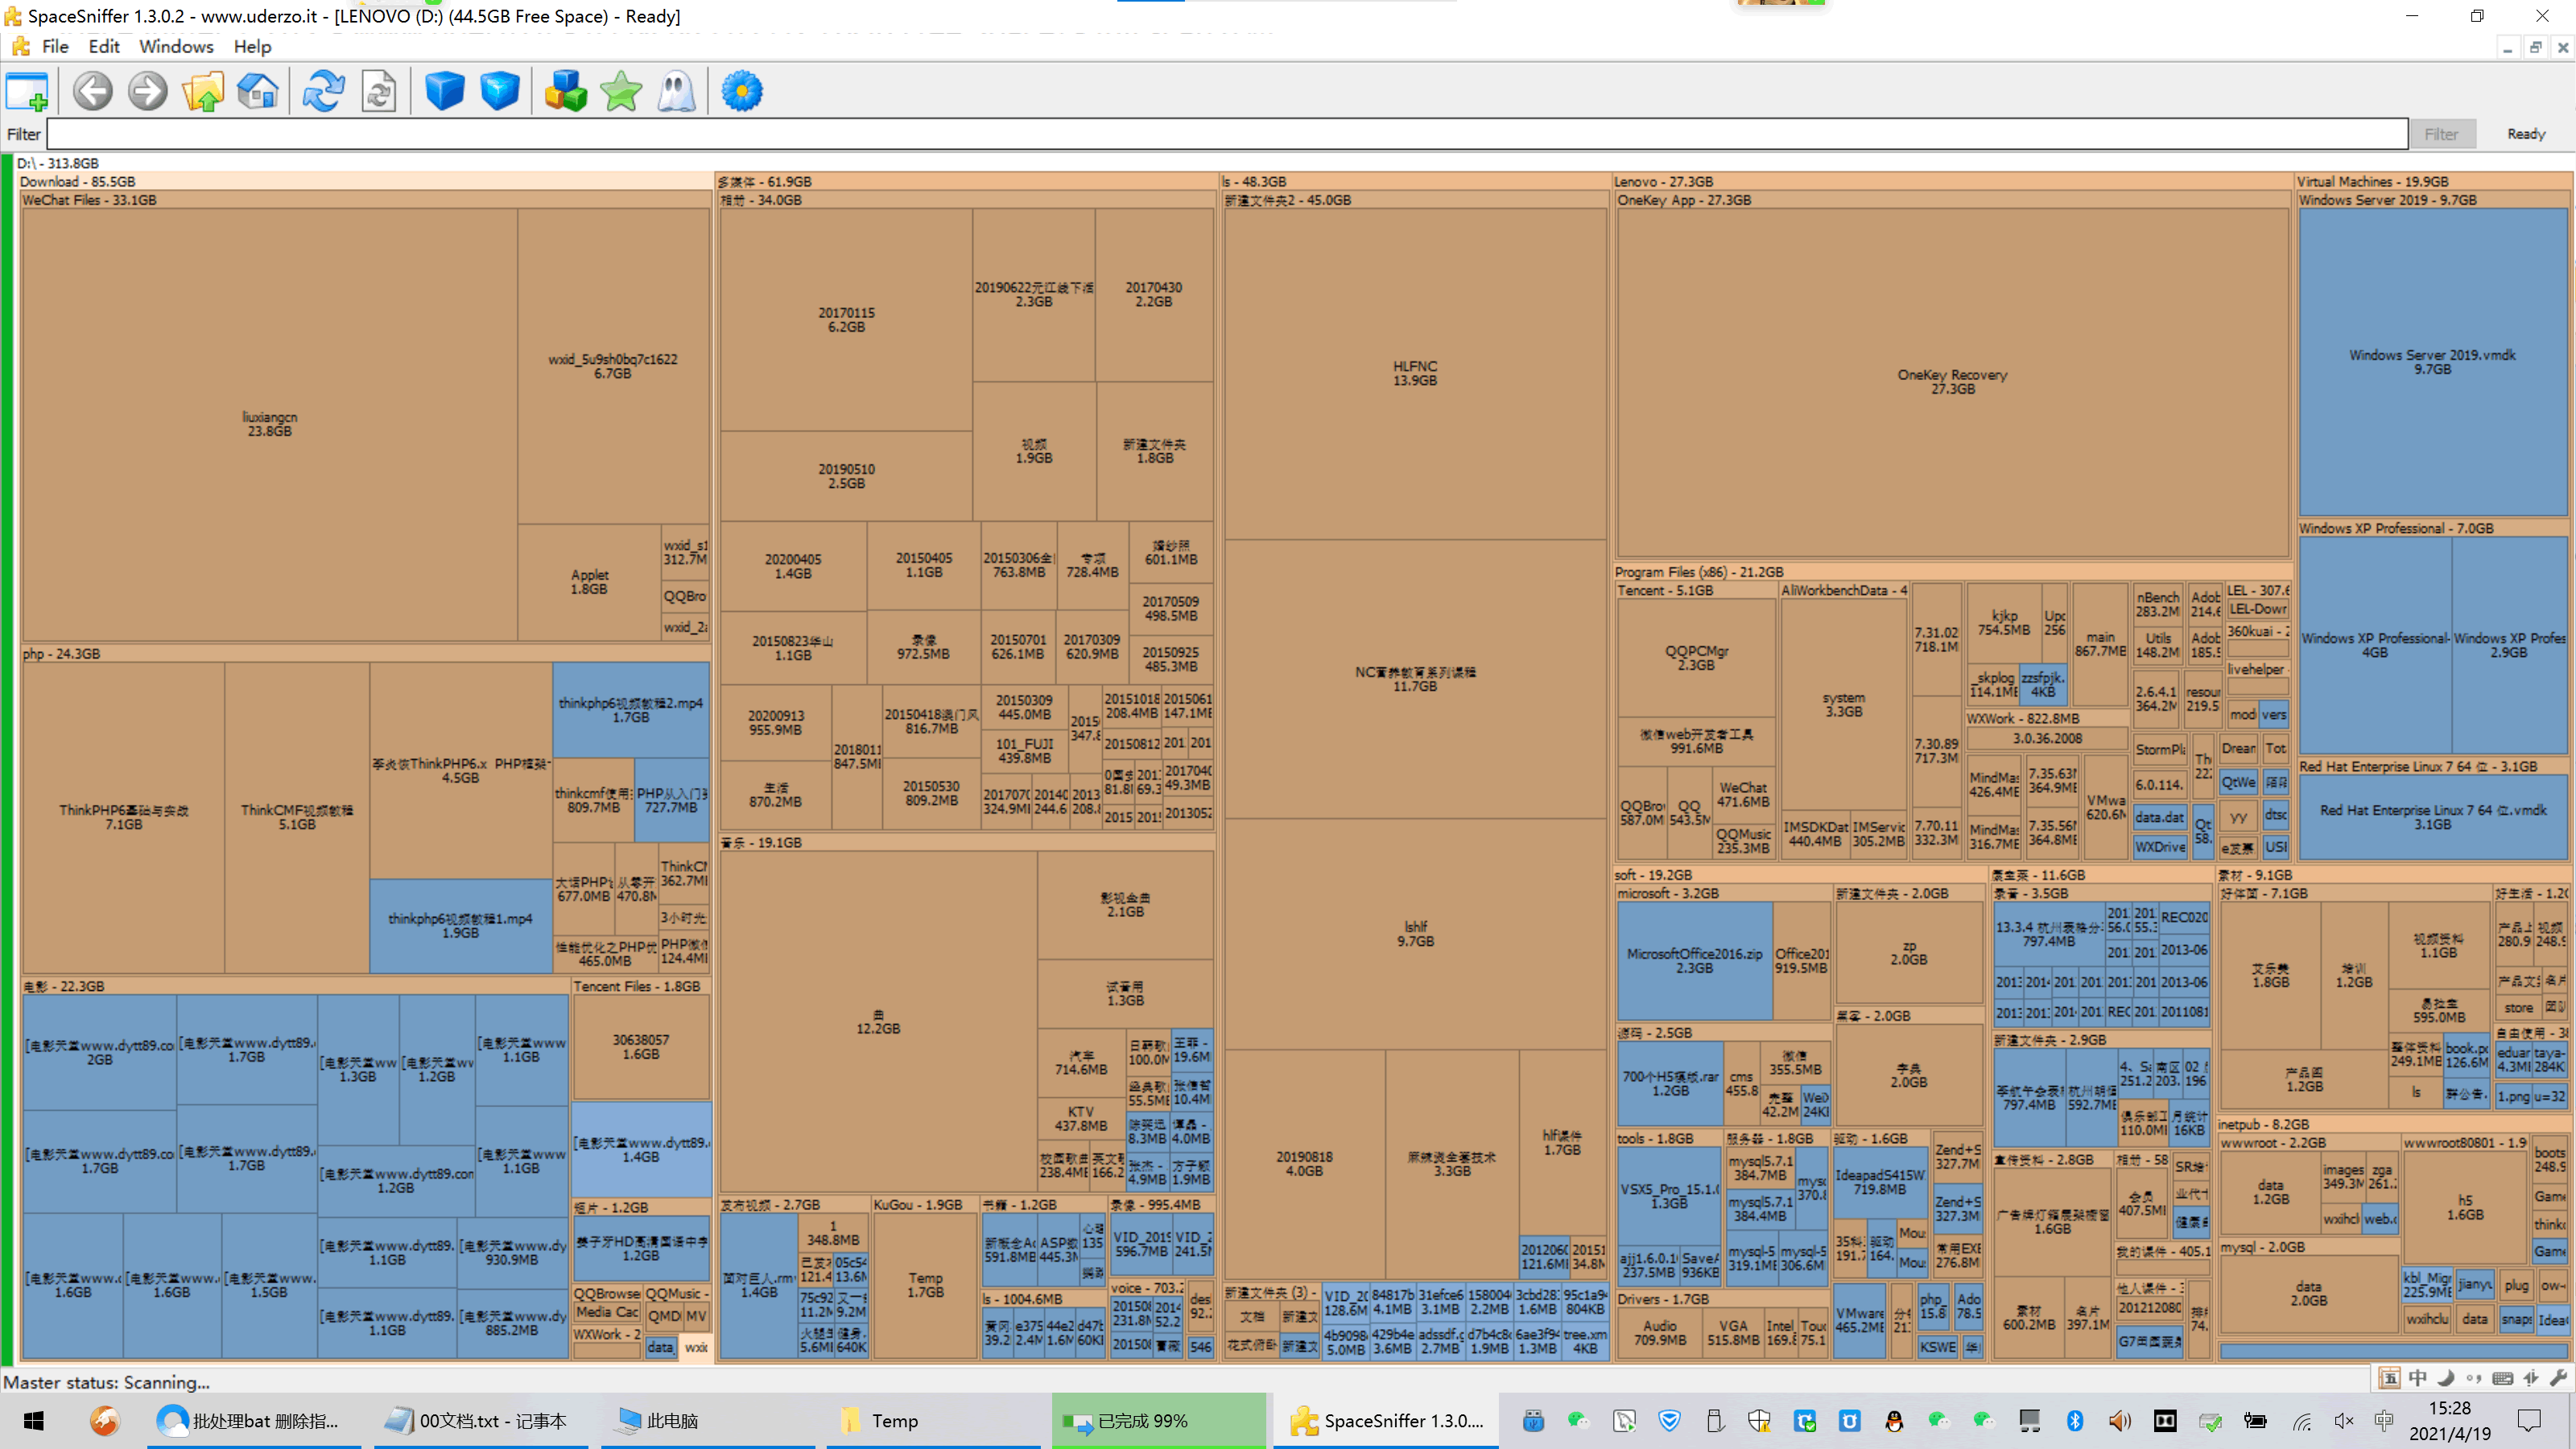Screen dimensions: 2576x1449
Task: Toggle free space display green star
Action: (621, 92)
